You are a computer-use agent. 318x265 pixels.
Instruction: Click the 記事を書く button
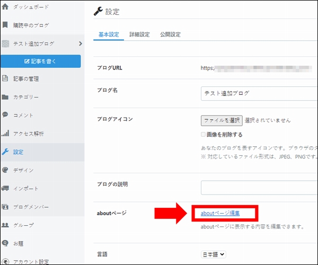(41, 61)
